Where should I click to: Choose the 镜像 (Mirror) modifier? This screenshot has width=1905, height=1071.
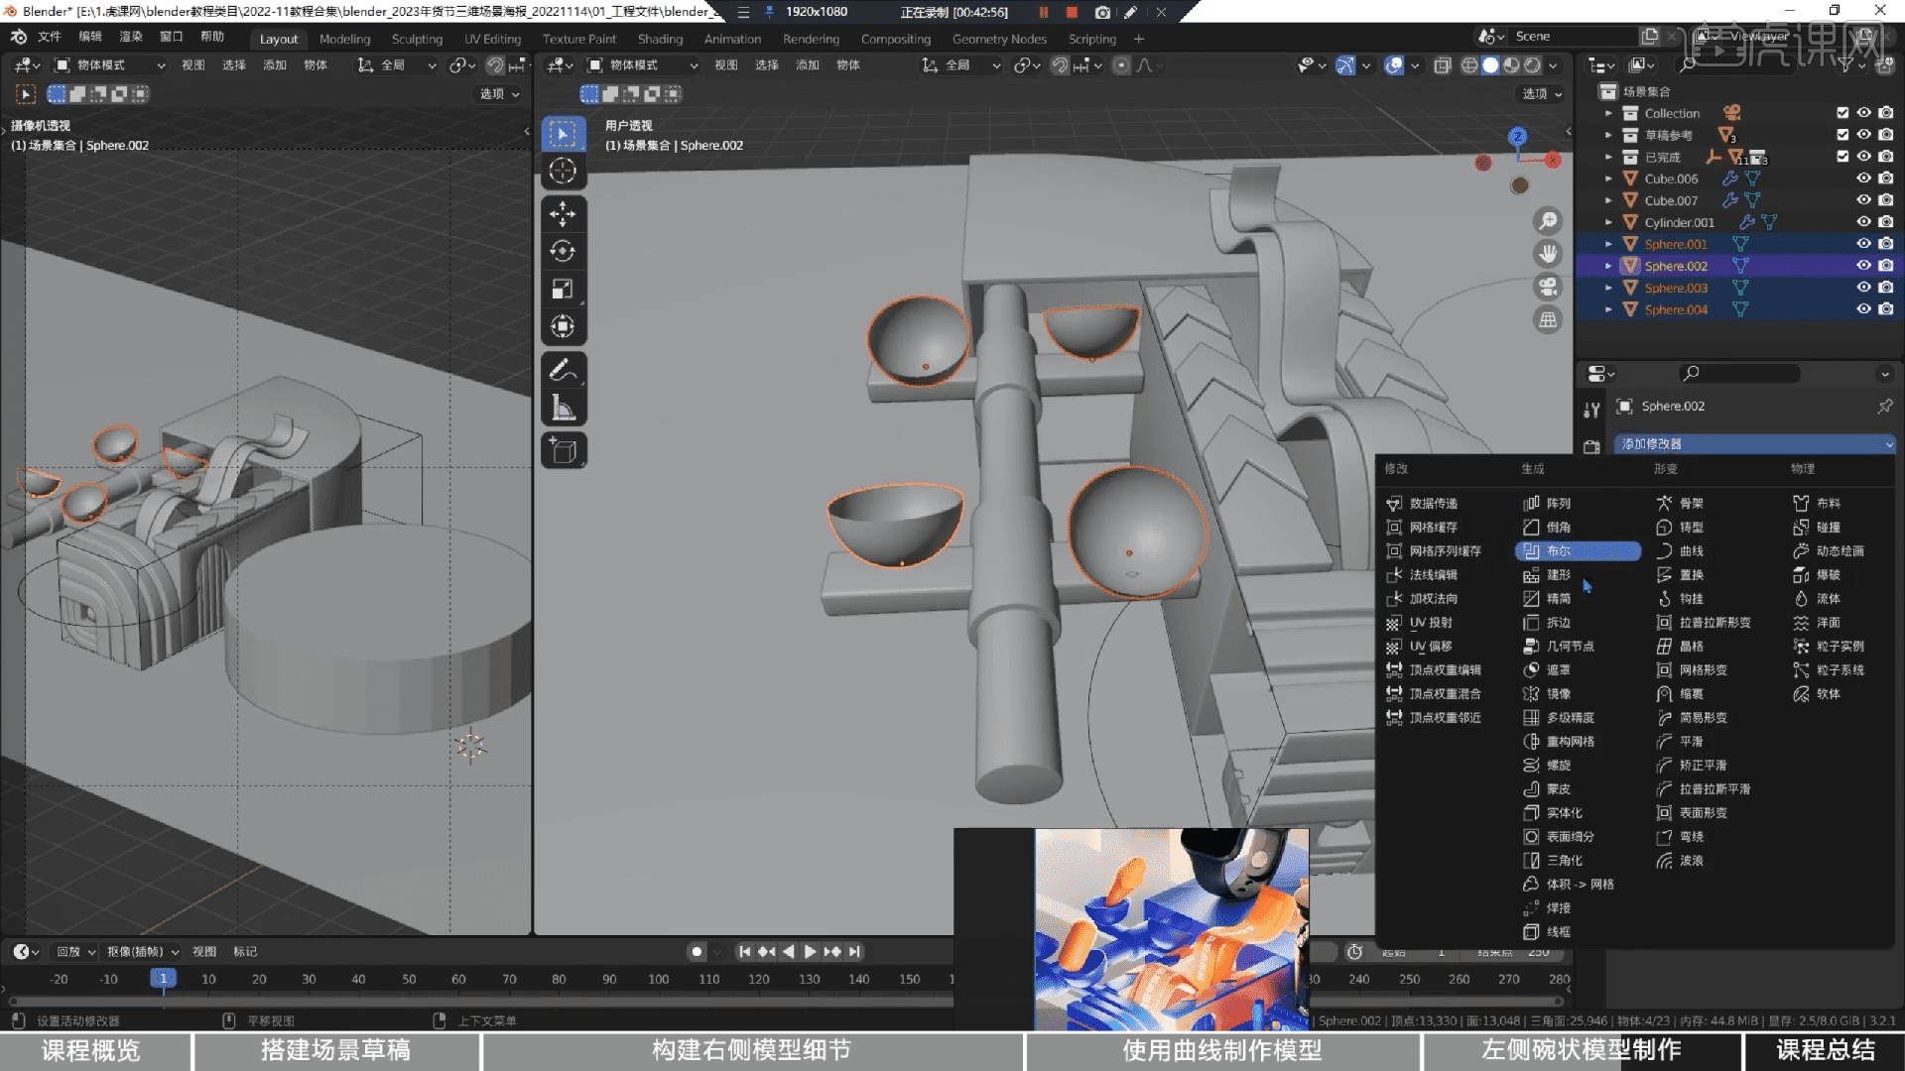pos(1579,694)
